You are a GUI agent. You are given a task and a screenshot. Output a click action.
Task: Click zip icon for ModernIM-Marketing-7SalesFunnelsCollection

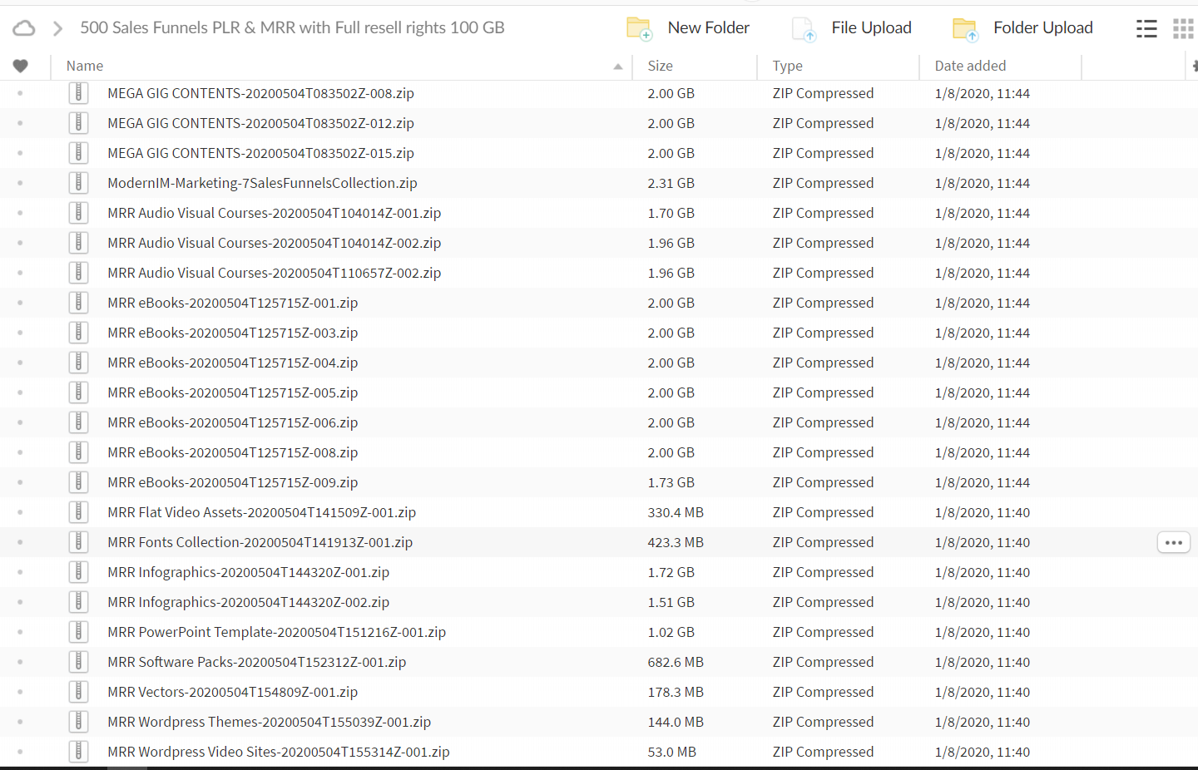(x=78, y=183)
